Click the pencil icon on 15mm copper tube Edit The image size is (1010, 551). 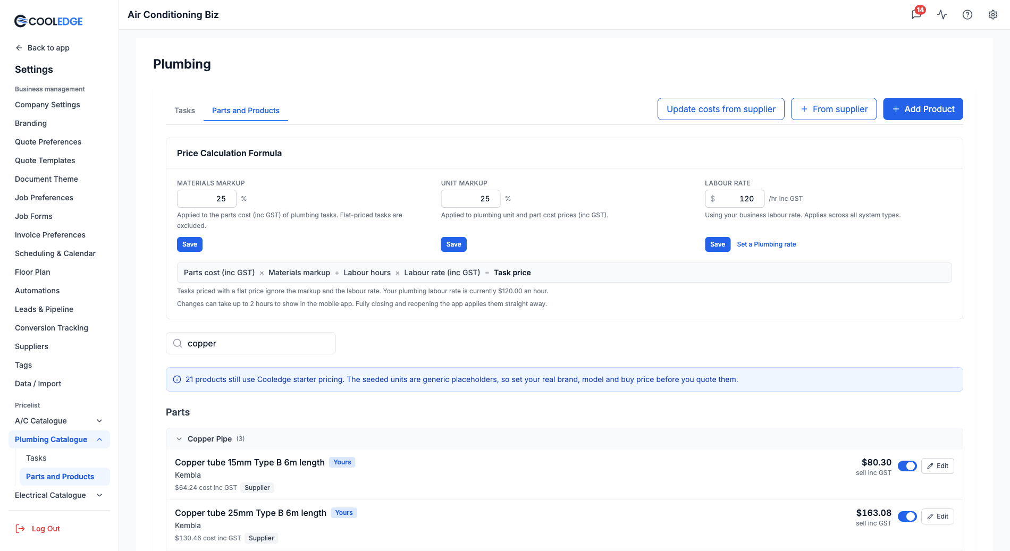(930, 466)
